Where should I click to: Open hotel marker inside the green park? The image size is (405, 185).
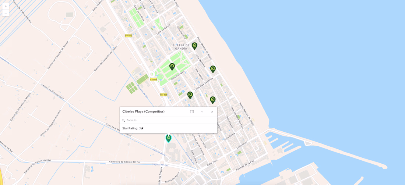pos(172,67)
